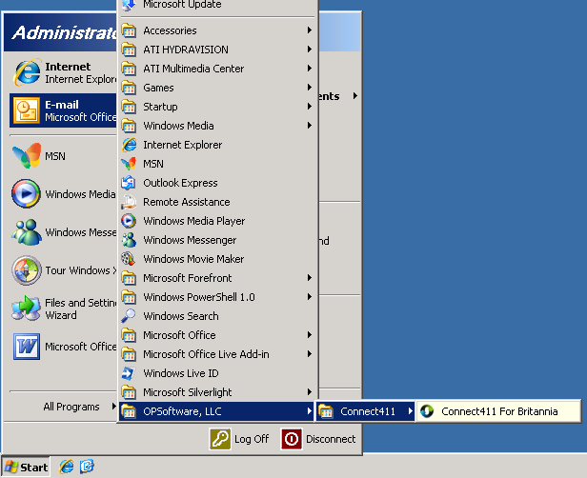This screenshot has width=587, height=478.
Task: Click All Programs
Action: [x=71, y=407]
